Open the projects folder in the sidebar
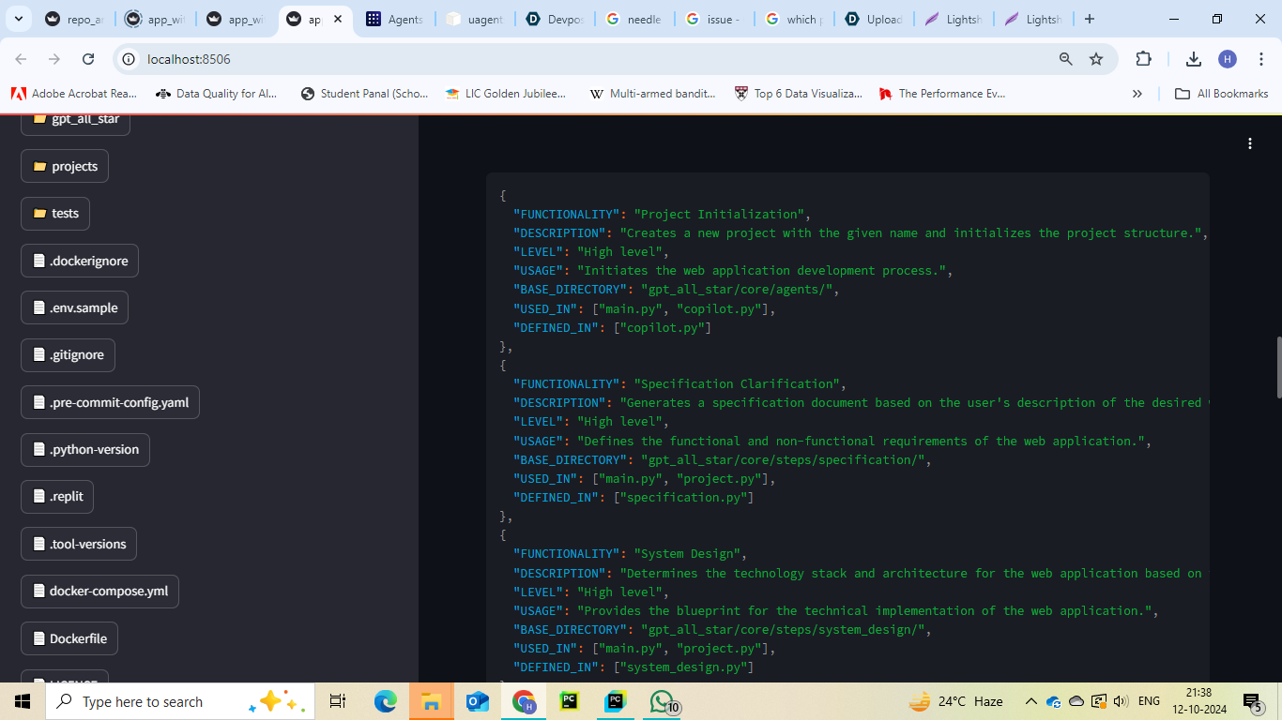 coord(65,166)
